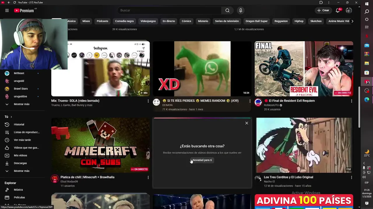This screenshot has height=209, width=373.
Task: Open the green WhatsApp horse memes thumbnail
Action: 202,69
